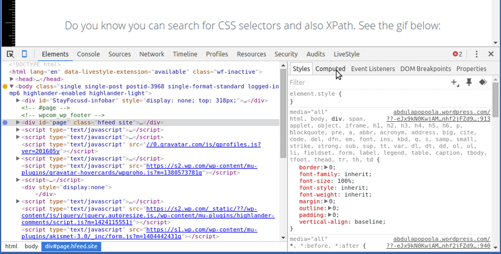
Task: Expand the head element node
Action: (x=12, y=79)
